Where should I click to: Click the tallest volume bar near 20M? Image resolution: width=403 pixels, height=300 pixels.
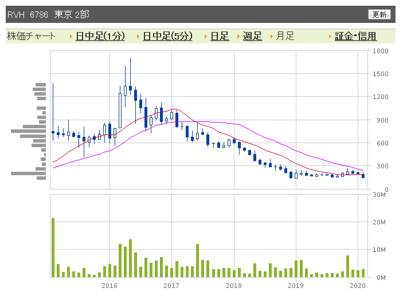[x=53, y=248]
